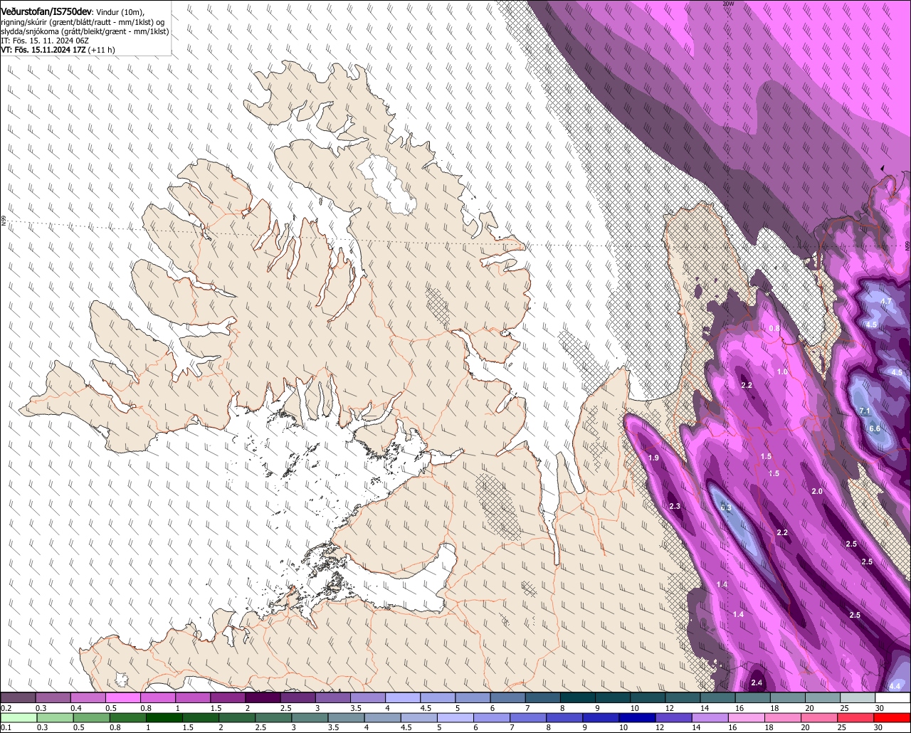This screenshot has height=733, width=911.
Task: Click the darkest green 1 swatch in lower legend
Action: (164, 717)
